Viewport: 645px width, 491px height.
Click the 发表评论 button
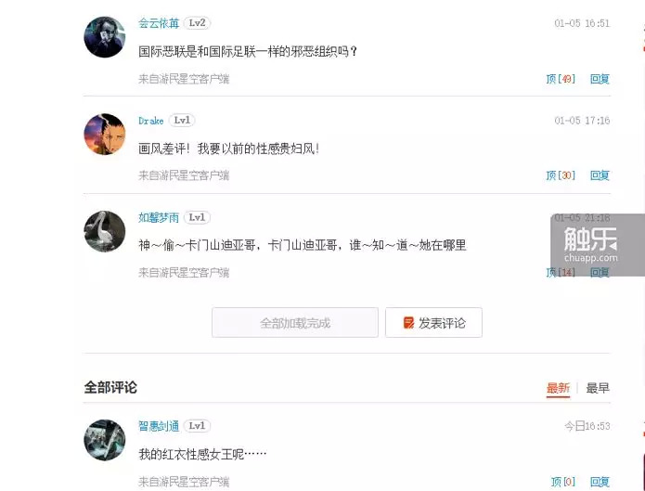433,323
